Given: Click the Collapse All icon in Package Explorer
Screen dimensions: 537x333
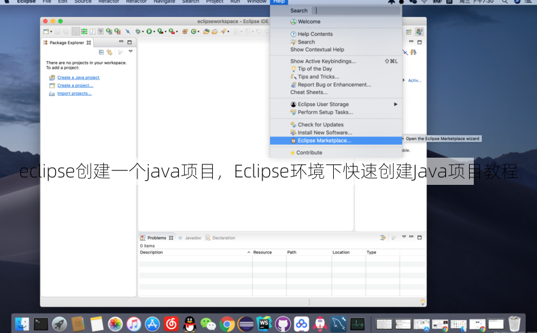Looking at the screenshot, I should point(101,52).
